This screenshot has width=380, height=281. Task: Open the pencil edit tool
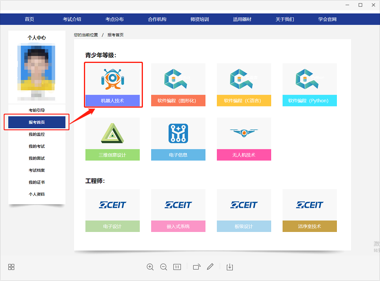tap(210, 267)
